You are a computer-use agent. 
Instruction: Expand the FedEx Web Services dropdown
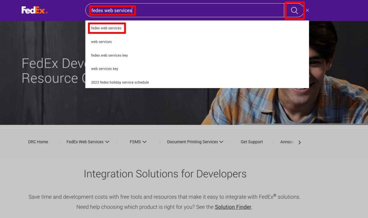(88, 142)
